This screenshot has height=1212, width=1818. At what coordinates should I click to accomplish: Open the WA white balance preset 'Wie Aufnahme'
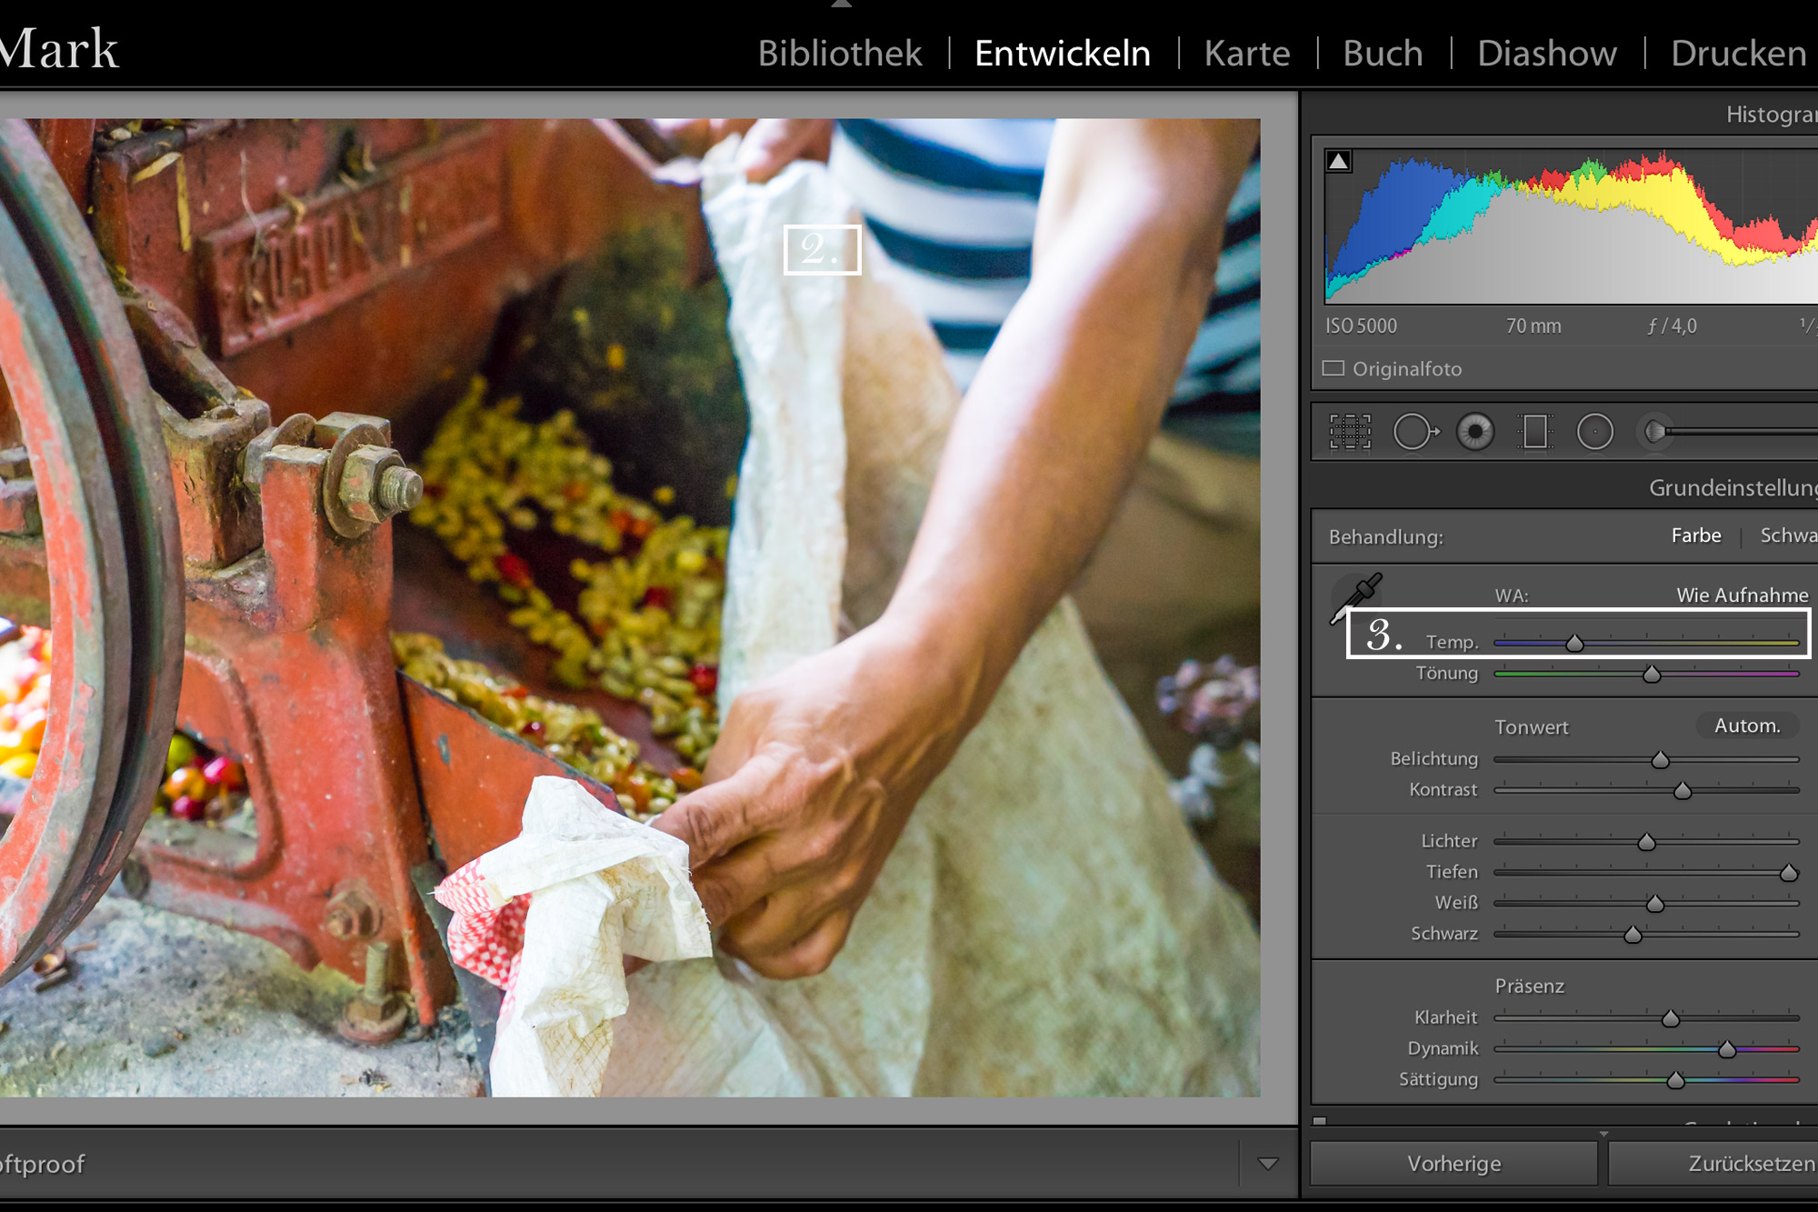(x=1743, y=596)
